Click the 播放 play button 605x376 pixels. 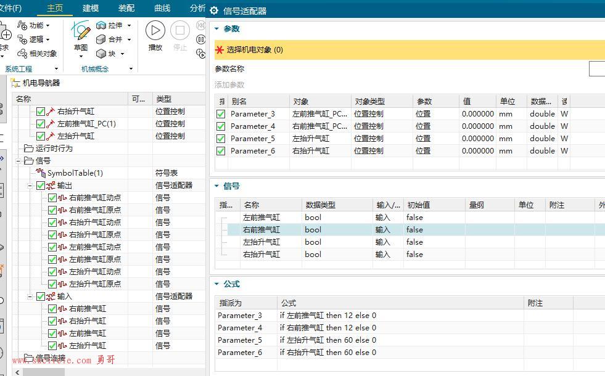[x=155, y=31]
